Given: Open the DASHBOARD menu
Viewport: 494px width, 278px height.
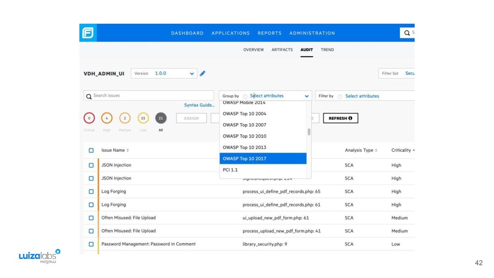Looking at the screenshot, I should (187, 33).
